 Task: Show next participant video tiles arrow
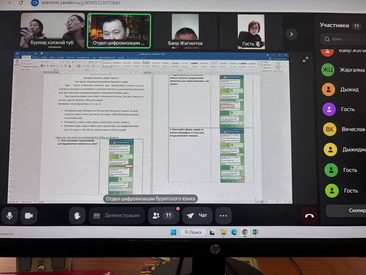pyautogui.click(x=291, y=34)
